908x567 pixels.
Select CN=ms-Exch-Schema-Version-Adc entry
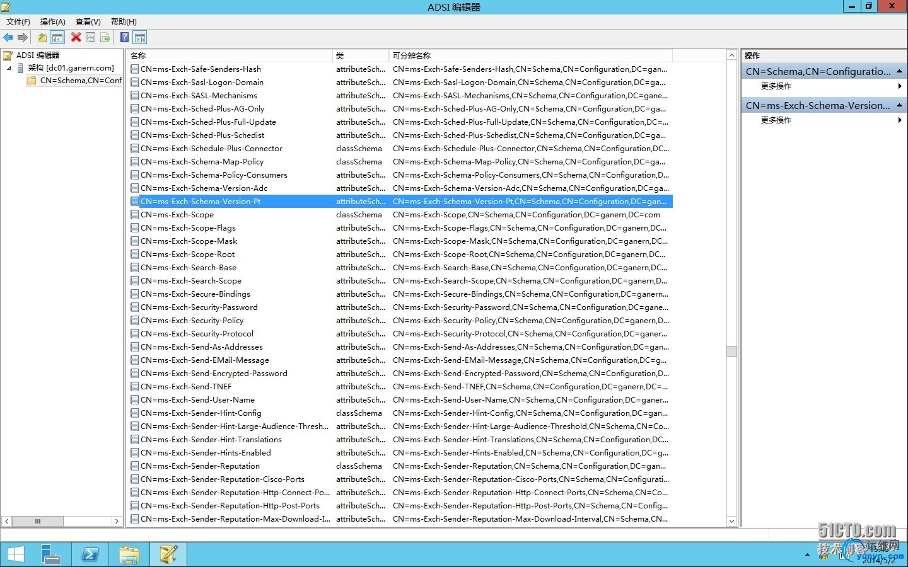(204, 188)
